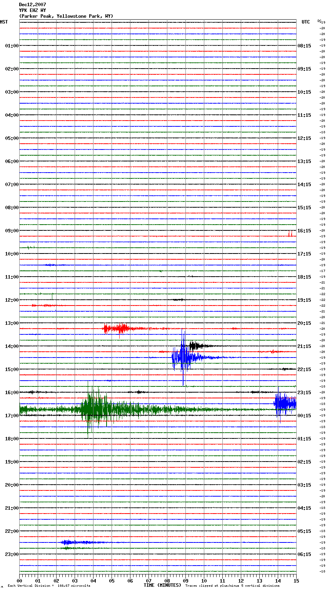
Task: Click the blue burst near minute 14 after 16:00
Action: (x=285, y=403)
